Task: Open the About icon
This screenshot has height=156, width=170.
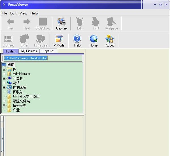Action: (110, 39)
